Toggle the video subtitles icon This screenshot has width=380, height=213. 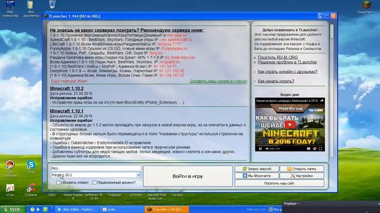pyautogui.click(x=309, y=149)
